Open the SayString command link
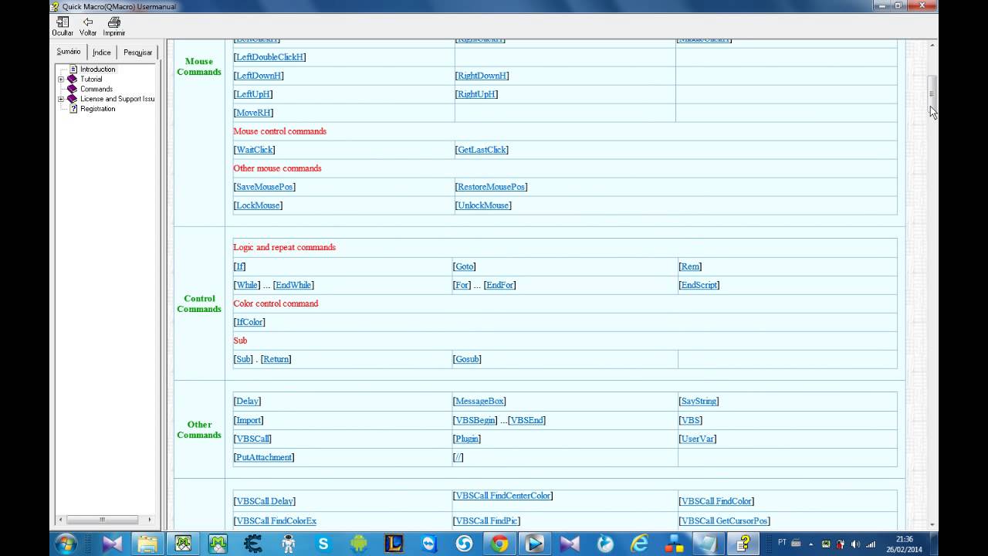This screenshot has width=988, height=556. coord(699,402)
